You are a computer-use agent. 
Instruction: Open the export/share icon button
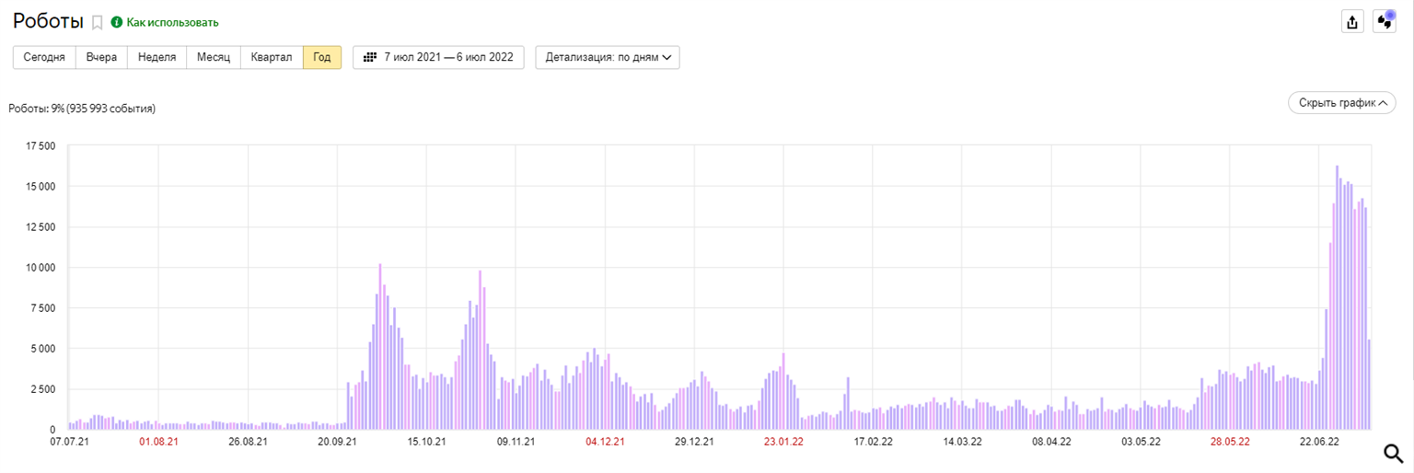pos(1352,22)
